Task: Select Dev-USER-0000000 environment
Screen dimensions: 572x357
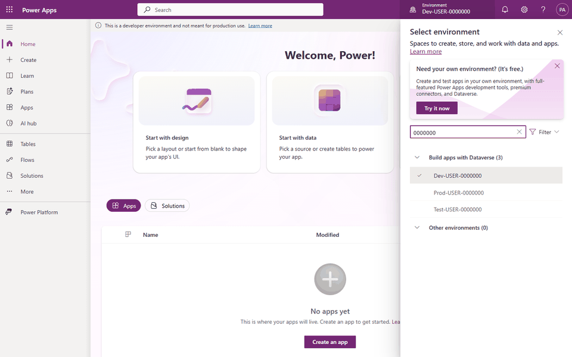Action: [x=486, y=176]
